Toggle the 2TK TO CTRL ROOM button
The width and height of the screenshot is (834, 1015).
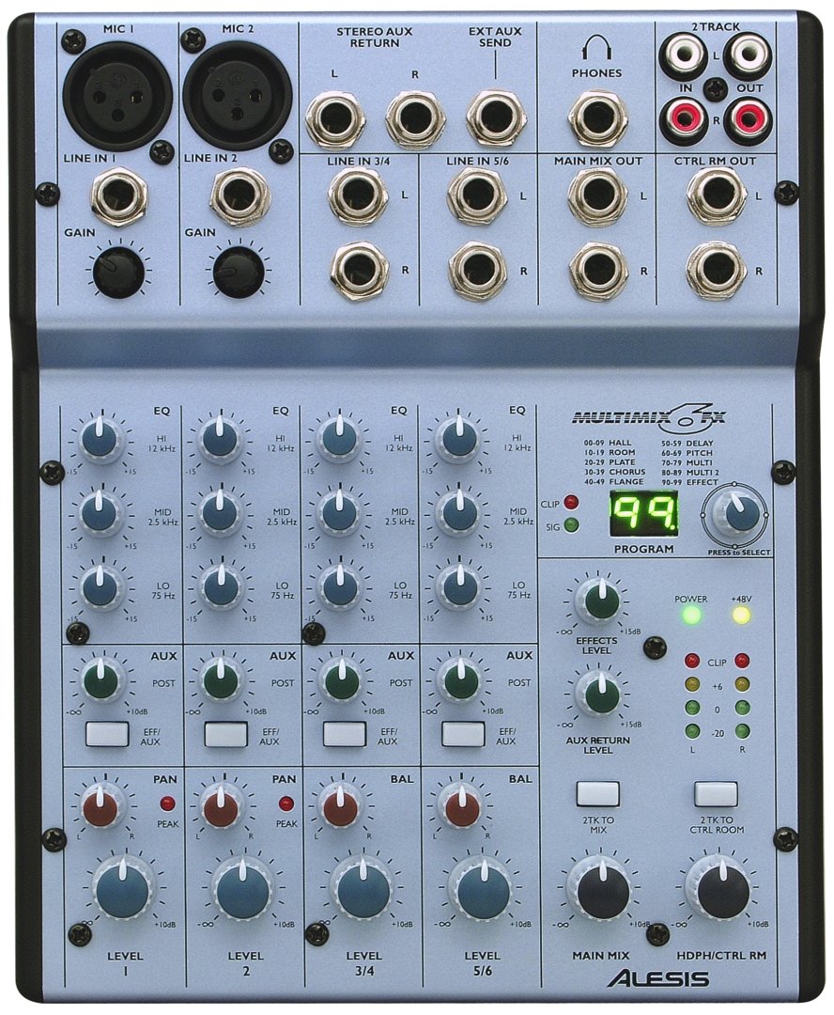pyautogui.click(x=717, y=795)
